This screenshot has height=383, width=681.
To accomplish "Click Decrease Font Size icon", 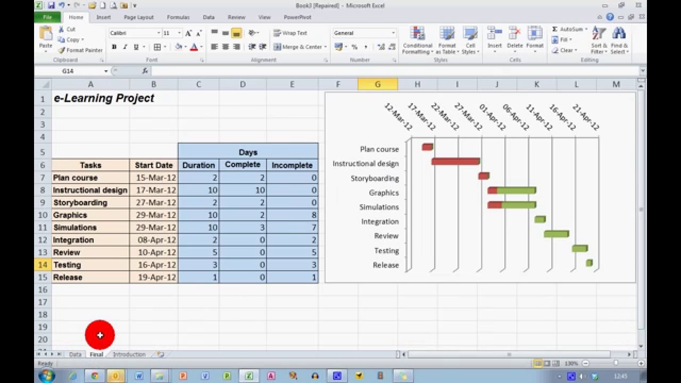I will coord(198,33).
